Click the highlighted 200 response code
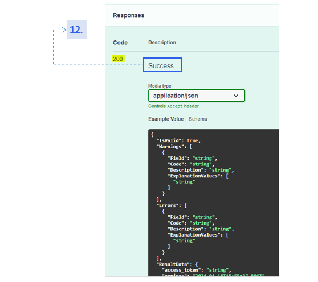The width and height of the screenshot is (318, 282). point(118,59)
